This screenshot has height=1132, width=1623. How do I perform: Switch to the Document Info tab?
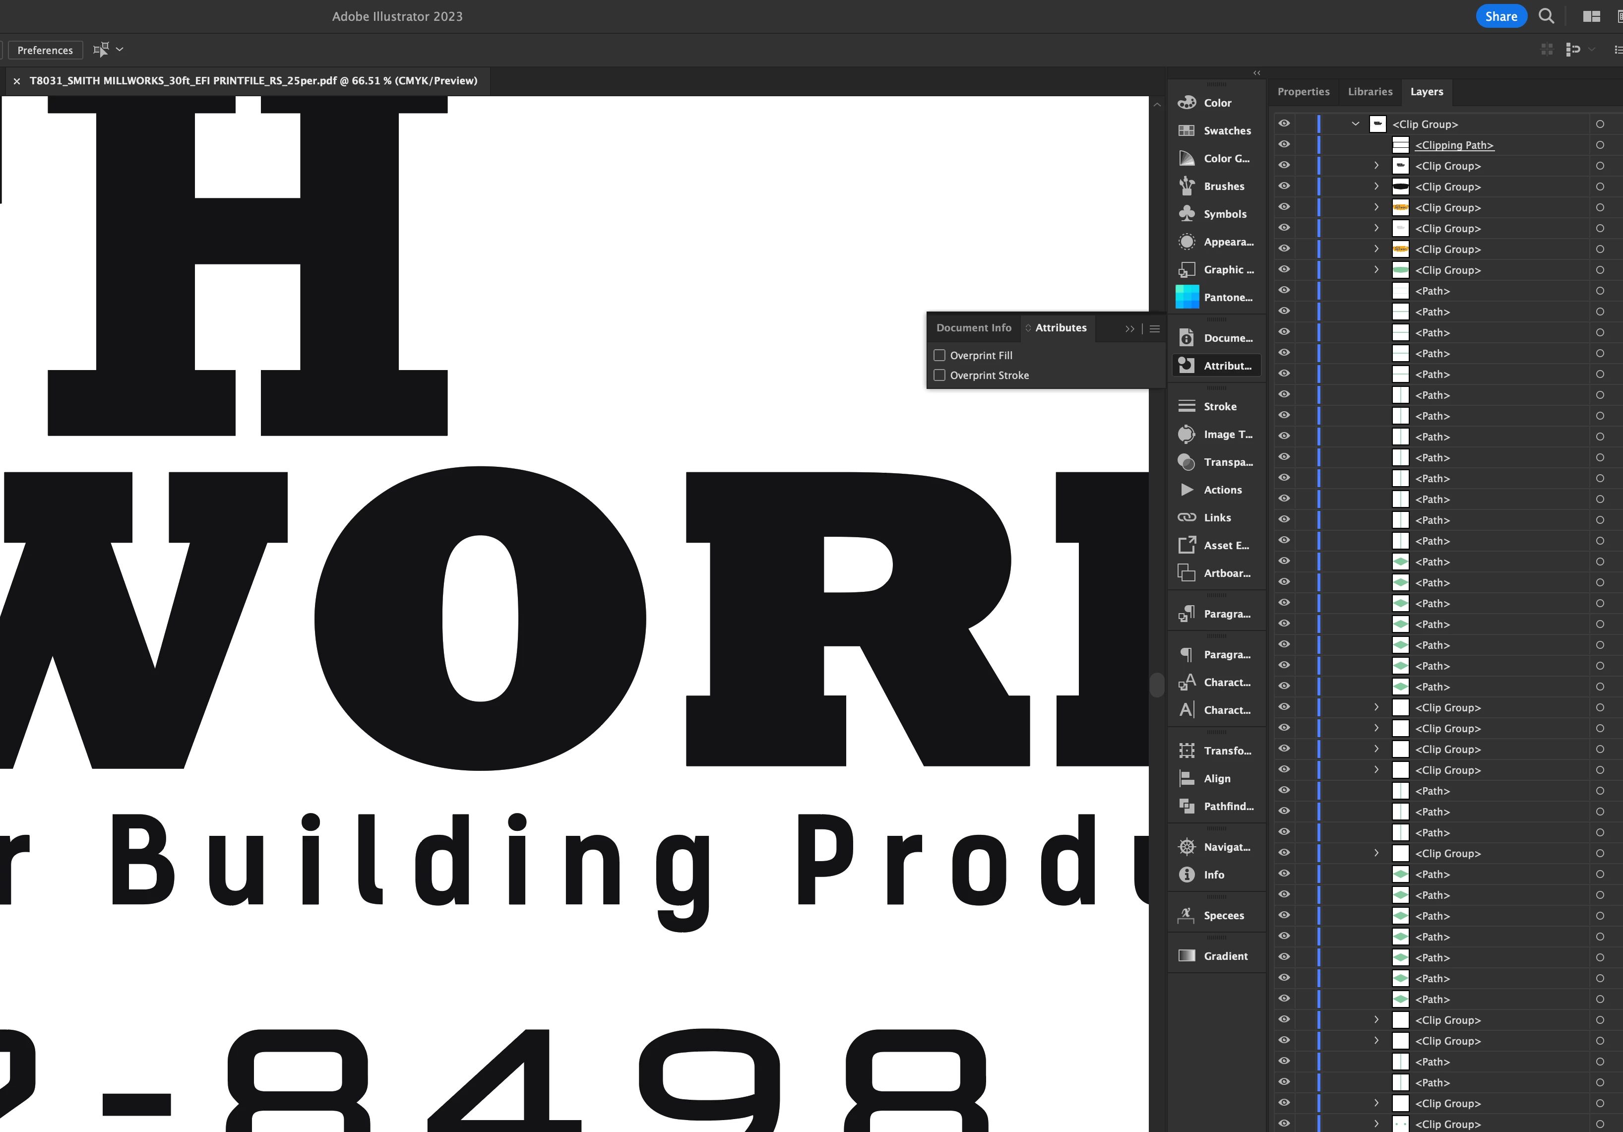973,328
